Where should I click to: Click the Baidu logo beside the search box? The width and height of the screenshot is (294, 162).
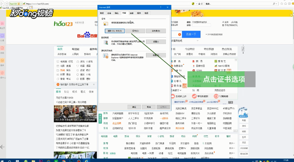coord(87,35)
